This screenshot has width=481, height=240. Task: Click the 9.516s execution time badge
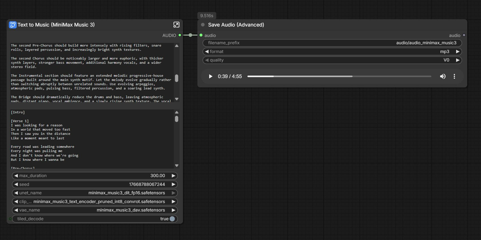(207, 16)
